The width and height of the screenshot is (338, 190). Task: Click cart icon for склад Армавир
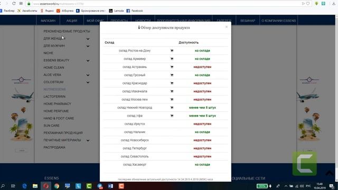[172, 59]
